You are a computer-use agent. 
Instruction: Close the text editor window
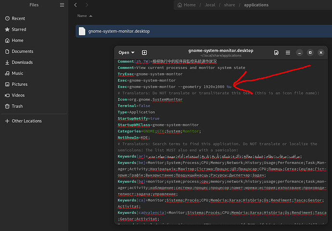(x=321, y=53)
